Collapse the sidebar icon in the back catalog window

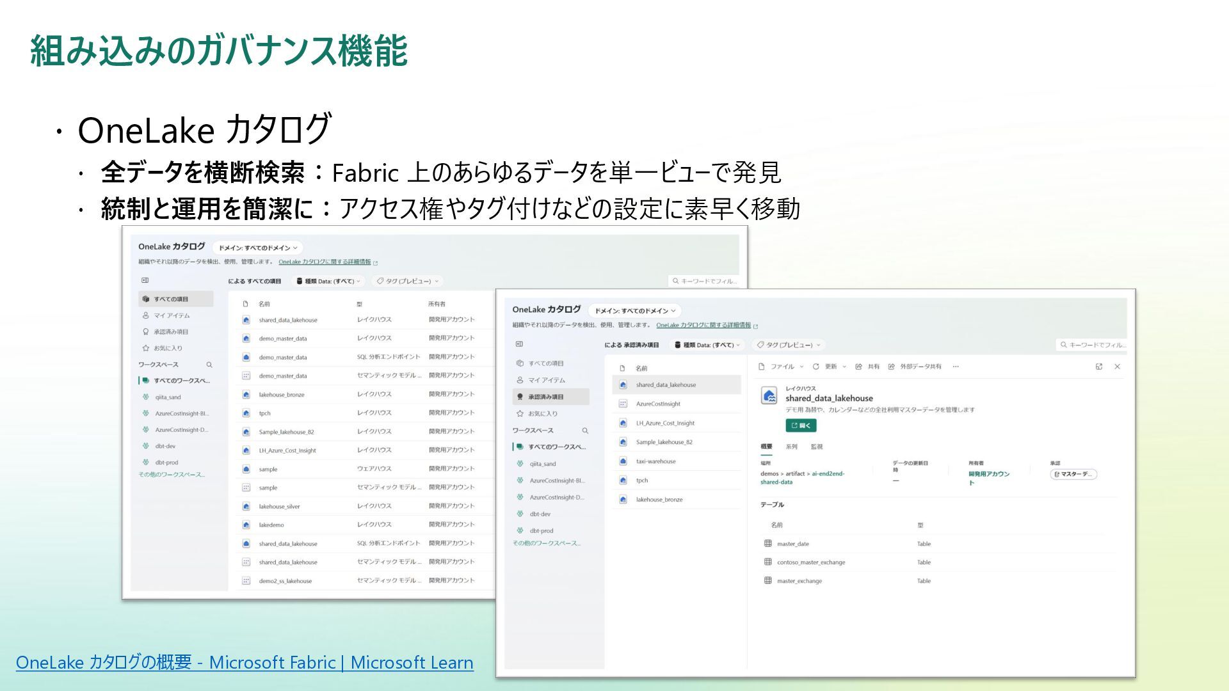pyautogui.click(x=145, y=280)
